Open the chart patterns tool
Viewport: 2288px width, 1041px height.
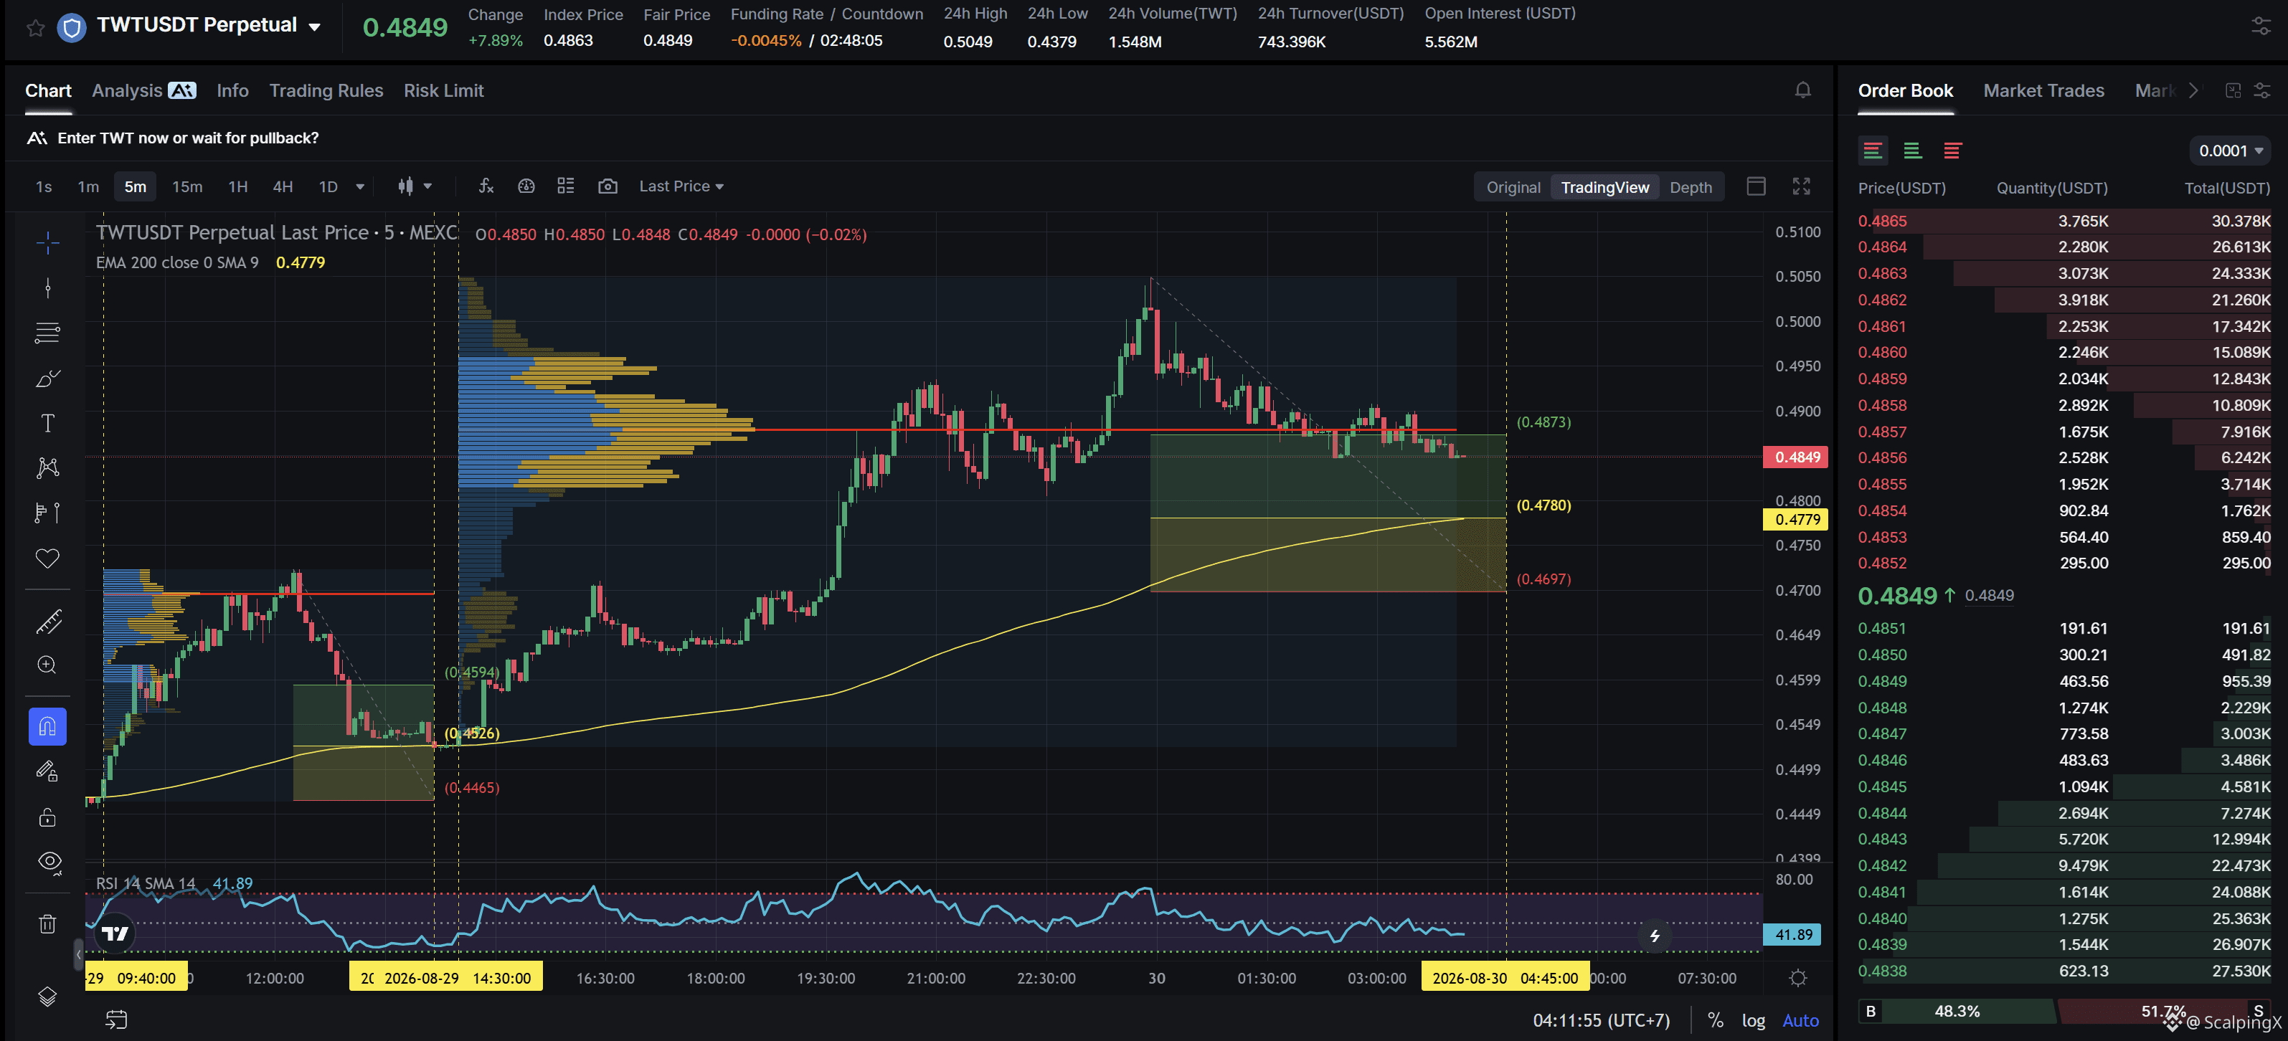48,467
